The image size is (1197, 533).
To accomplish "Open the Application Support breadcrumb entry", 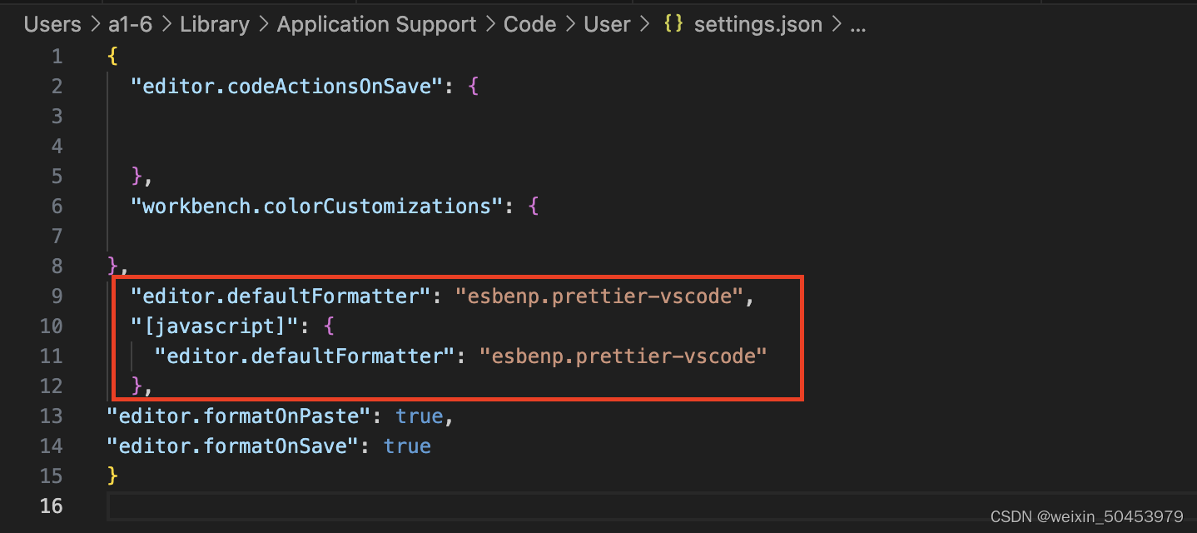I will coord(375,24).
